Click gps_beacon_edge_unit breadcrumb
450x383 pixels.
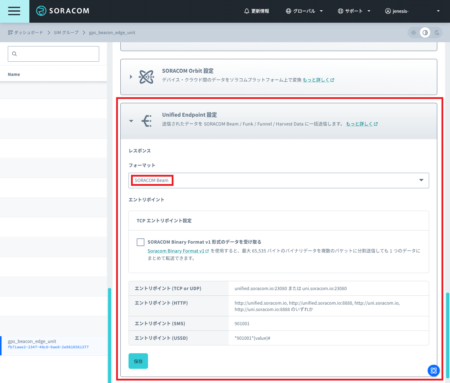112,33
